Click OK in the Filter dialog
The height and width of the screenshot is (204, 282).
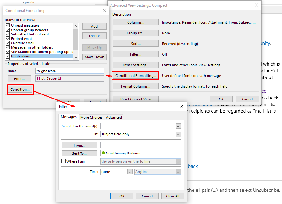point(122,196)
